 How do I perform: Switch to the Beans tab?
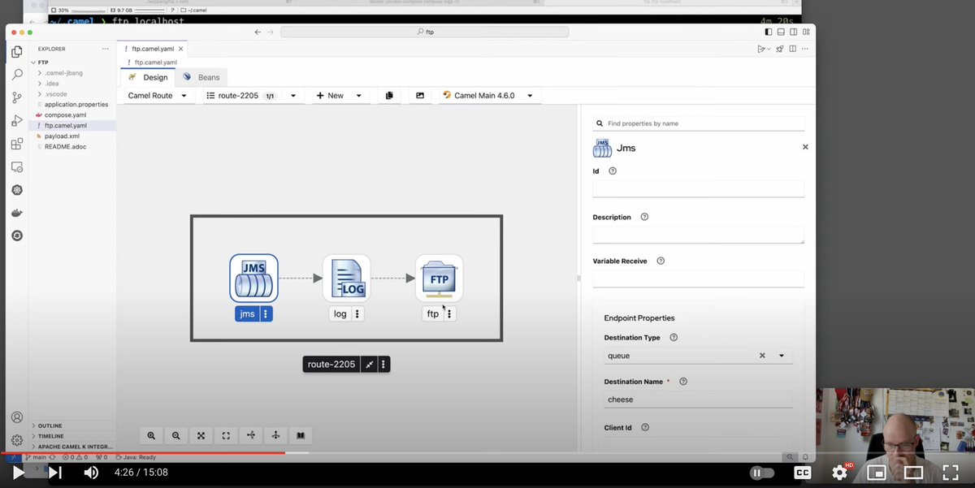[x=201, y=77]
